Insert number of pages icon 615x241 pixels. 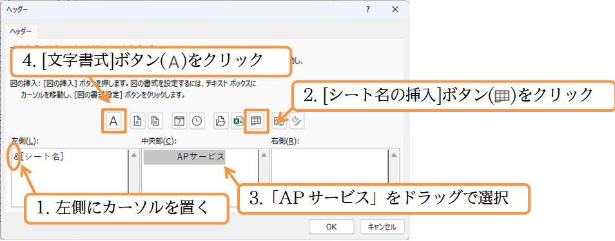(x=155, y=121)
